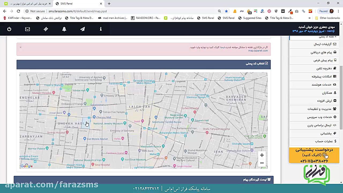Open messages with the envelope icon
The image size is (343, 193).
(x=27, y=29)
